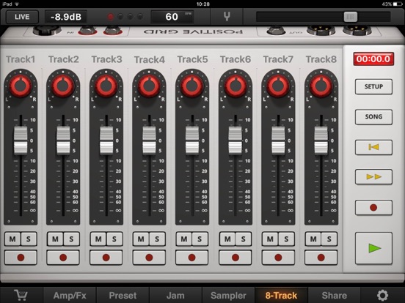Open the tuner fork icon
The image size is (405, 303).
227,17
